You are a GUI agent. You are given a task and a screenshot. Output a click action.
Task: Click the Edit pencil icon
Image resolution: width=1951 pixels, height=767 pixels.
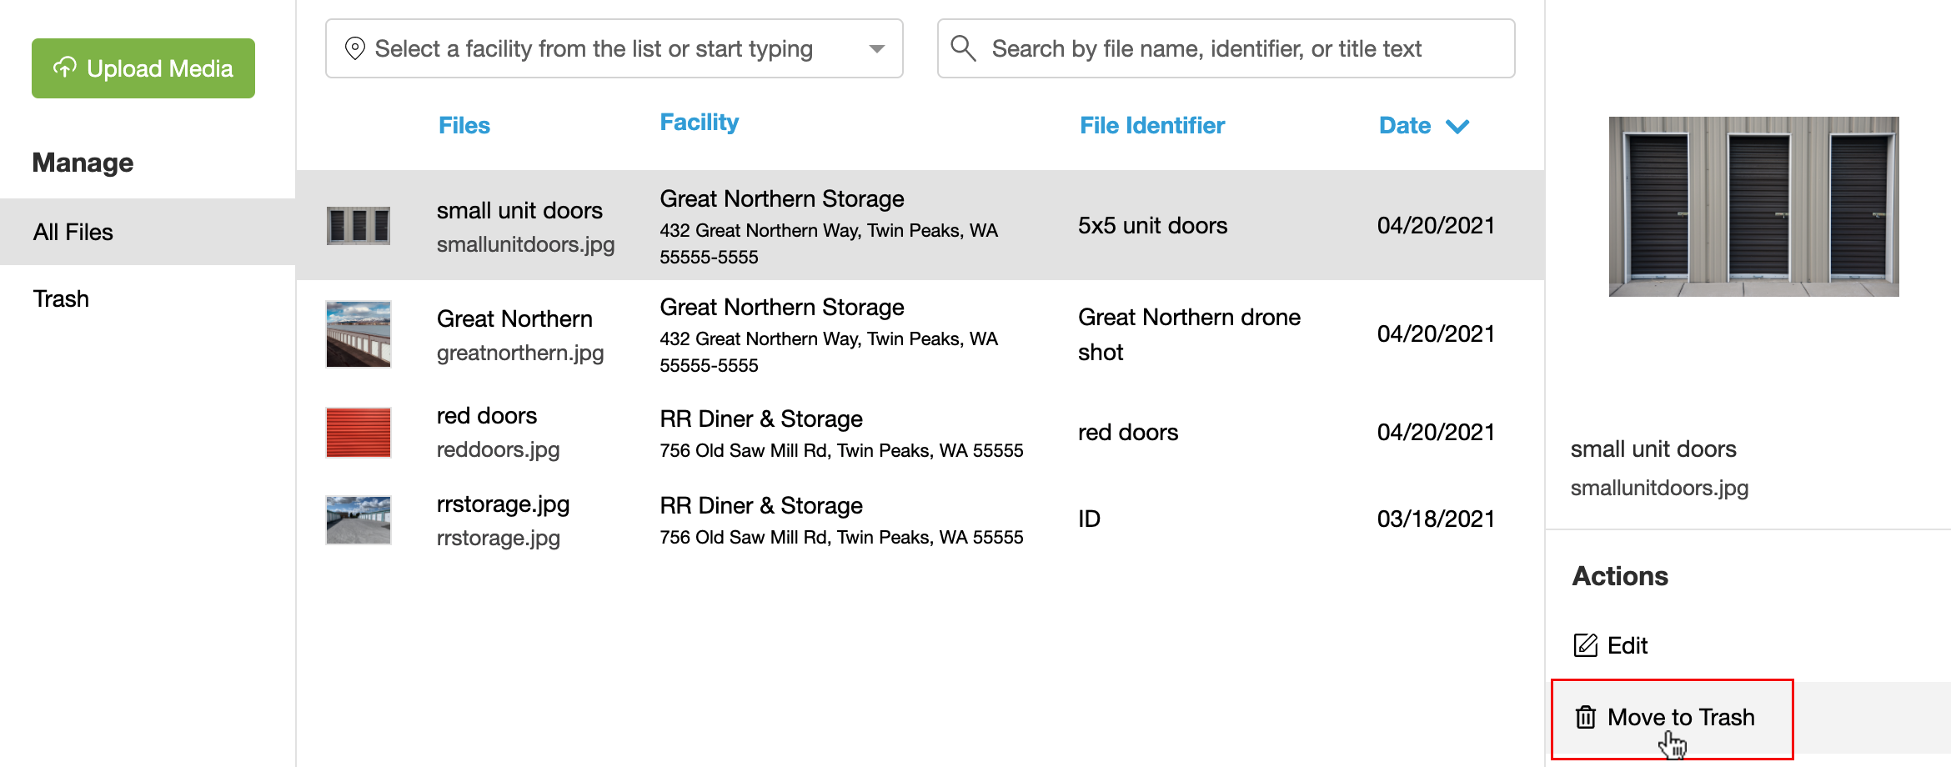(1585, 645)
